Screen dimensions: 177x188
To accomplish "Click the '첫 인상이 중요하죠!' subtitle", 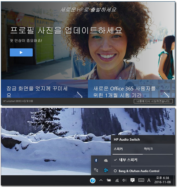I will coord(26,41).
